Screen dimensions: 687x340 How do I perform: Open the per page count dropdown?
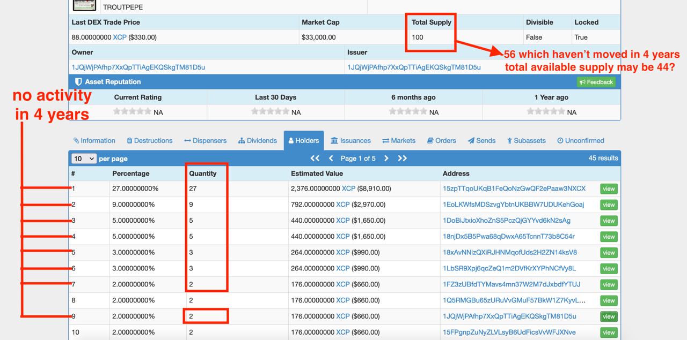tap(84, 158)
